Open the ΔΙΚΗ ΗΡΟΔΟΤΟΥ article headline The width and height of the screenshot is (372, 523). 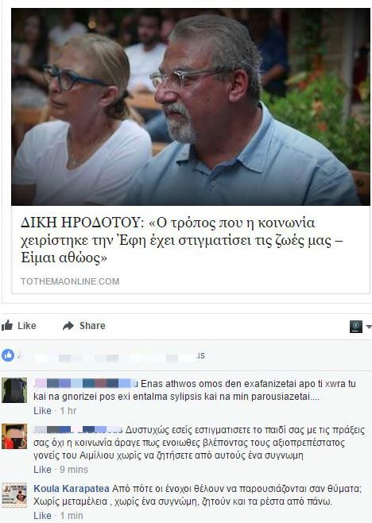pyautogui.click(x=182, y=240)
